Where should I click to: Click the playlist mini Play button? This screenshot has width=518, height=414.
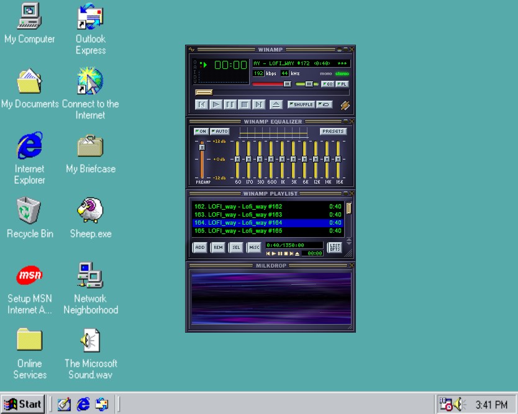pos(274,253)
